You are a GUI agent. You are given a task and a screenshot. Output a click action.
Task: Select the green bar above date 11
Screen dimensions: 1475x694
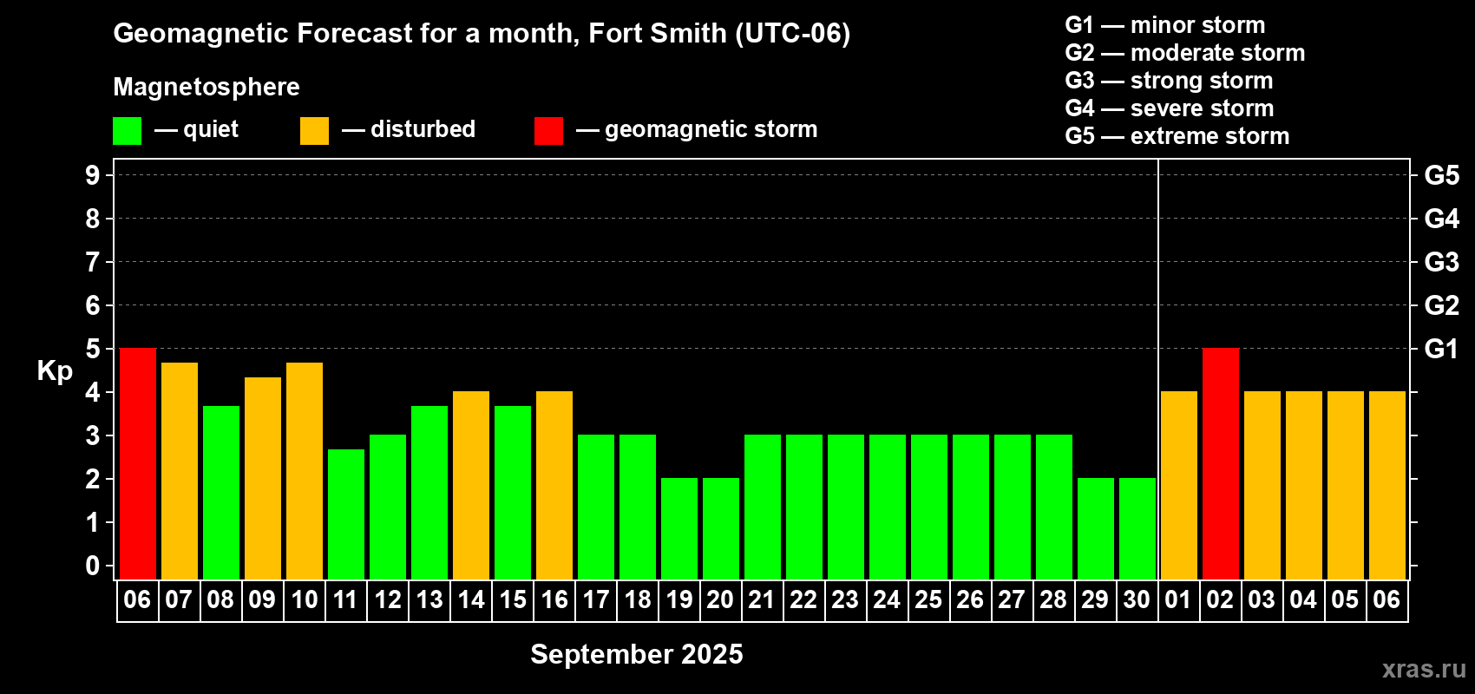[x=346, y=514]
